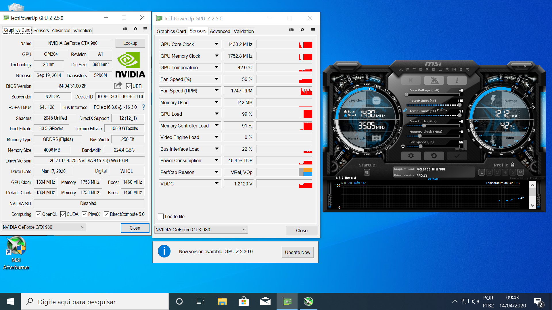Image resolution: width=552 pixels, height=310 pixels.
Task: Click Afterburner save profile floppy icon
Action: point(520,172)
